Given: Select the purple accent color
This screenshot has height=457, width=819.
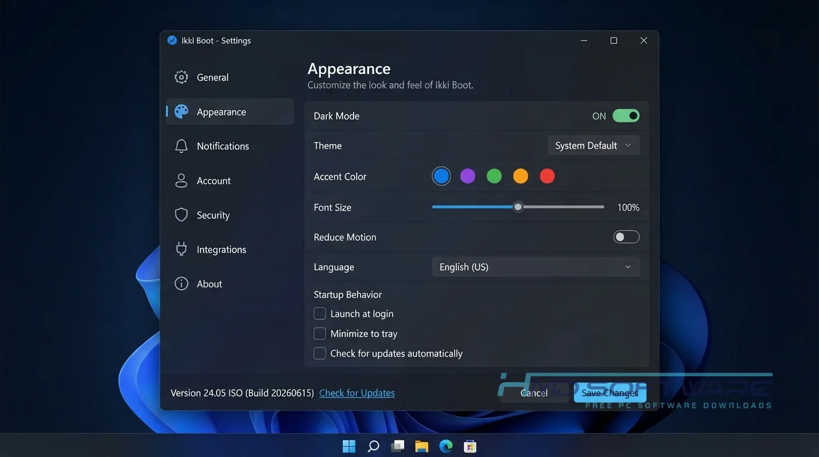Looking at the screenshot, I should [x=468, y=176].
